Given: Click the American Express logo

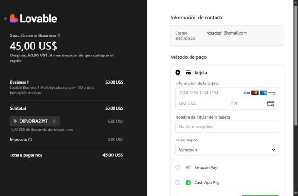Looking at the screenshot, I should pyautogui.click(x=264, y=93).
